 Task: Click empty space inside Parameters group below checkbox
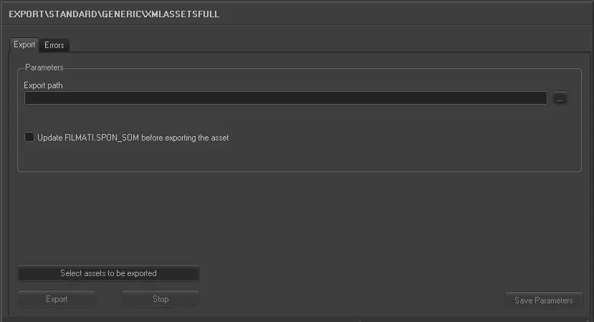(287, 158)
